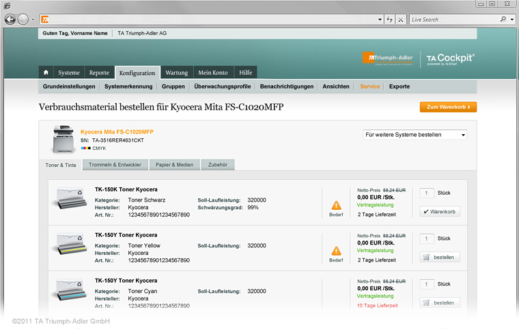Click Bedarf warning icon for Toner Schwarz
The width and height of the screenshot is (519, 329).
click(336, 206)
